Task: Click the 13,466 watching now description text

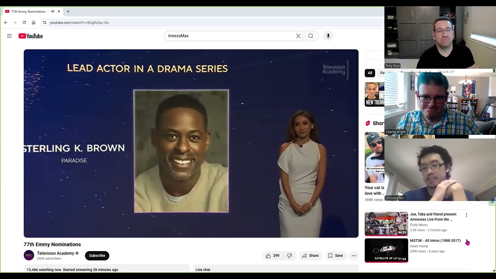Action: pos(72,270)
